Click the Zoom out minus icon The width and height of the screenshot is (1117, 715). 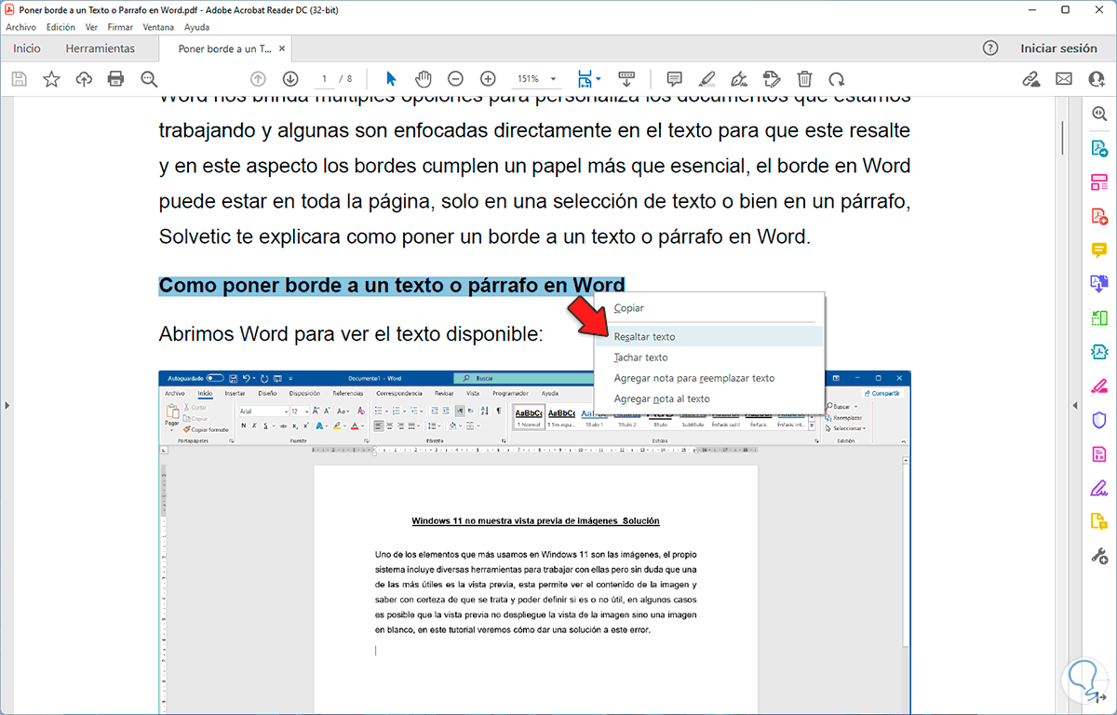(x=455, y=79)
